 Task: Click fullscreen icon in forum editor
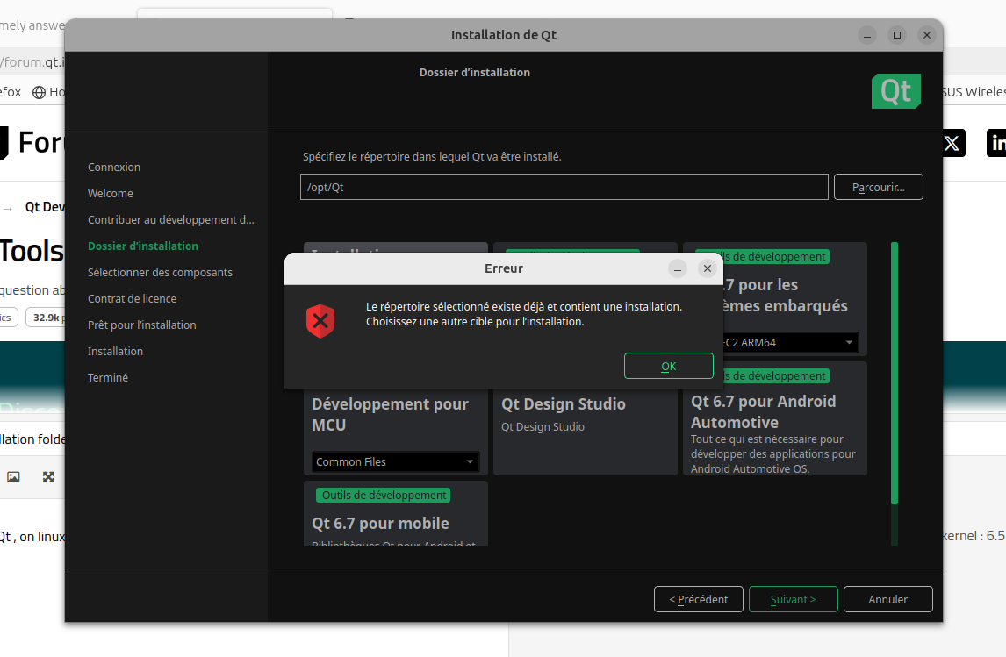click(x=49, y=477)
